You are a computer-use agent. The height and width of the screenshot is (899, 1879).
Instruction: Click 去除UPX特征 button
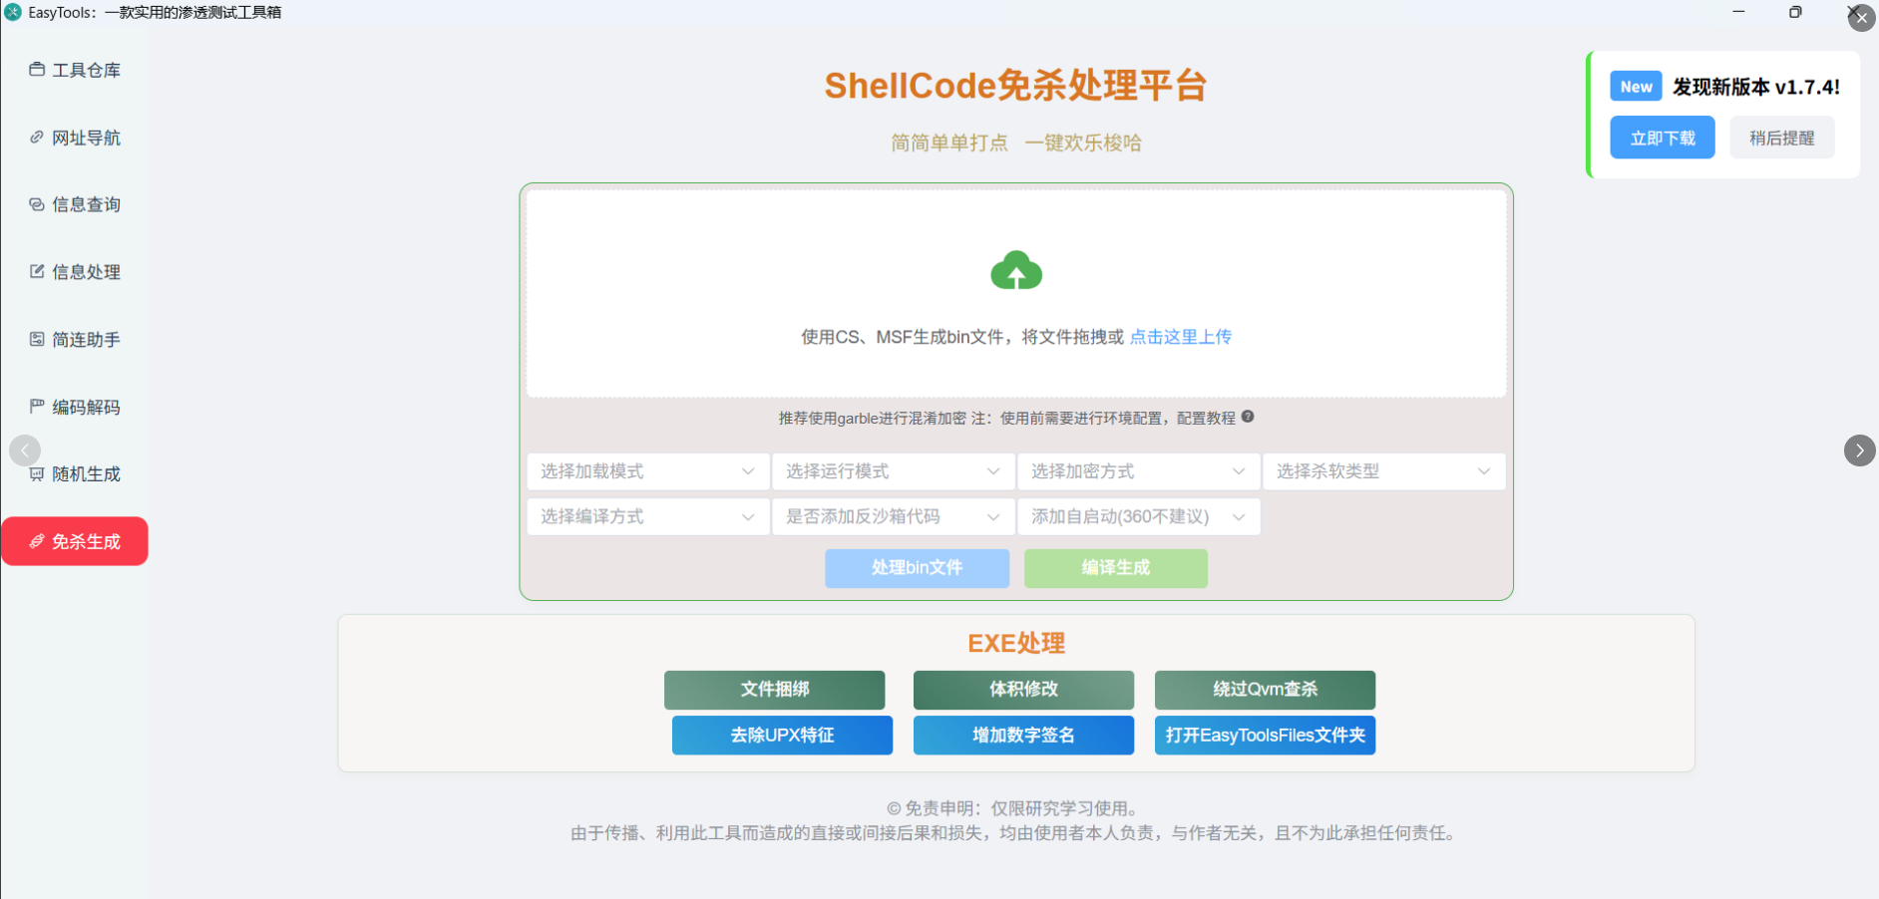click(x=782, y=736)
